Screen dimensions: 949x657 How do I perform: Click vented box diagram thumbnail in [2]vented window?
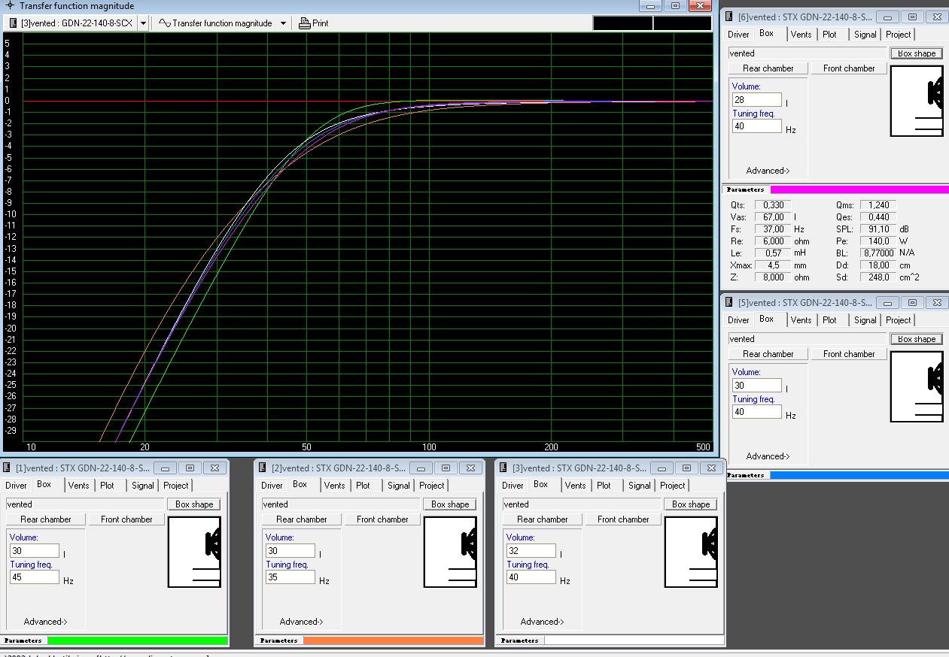pyautogui.click(x=450, y=552)
